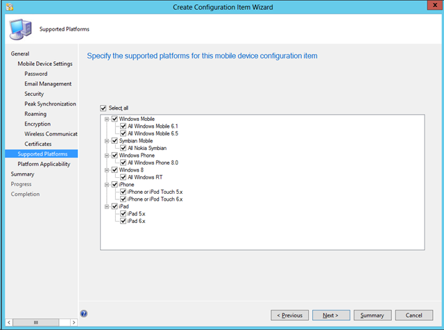Open the Email Management page

click(x=47, y=84)
